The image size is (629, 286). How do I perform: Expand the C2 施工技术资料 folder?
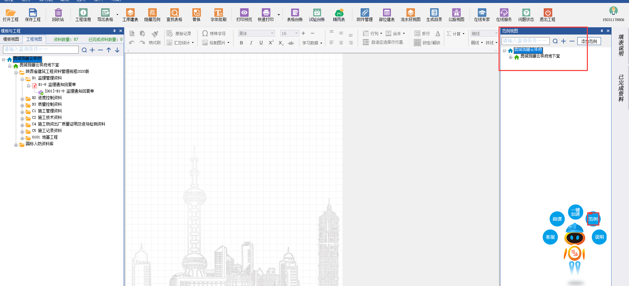22,119
